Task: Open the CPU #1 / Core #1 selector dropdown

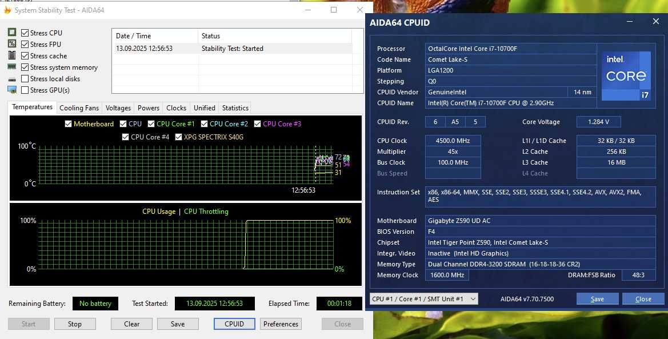Action: (424, 299)
